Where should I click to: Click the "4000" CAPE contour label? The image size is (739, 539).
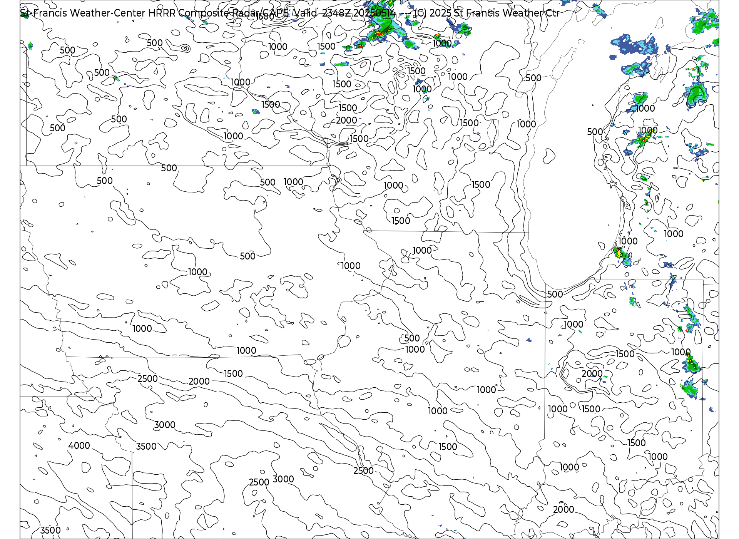pos(79,445)
